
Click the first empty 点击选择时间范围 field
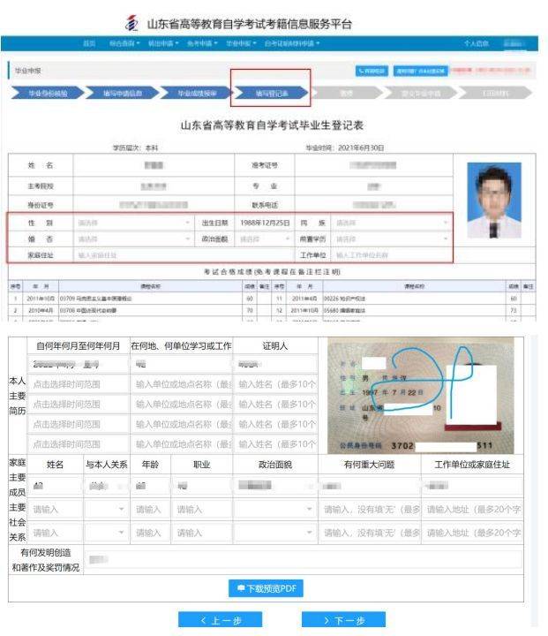[x=79, y=384]
